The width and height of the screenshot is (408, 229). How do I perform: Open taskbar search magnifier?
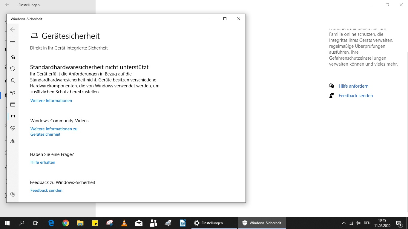pyautogui.click(x=22, y=223)
